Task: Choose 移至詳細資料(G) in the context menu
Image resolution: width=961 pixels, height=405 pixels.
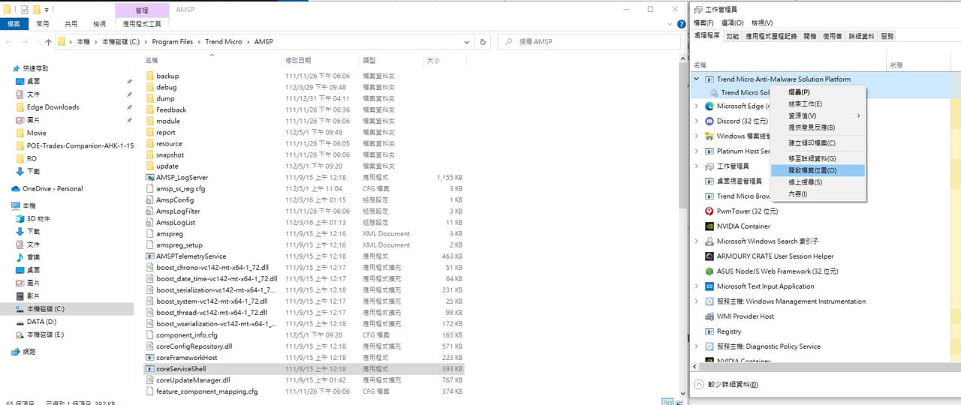Action: (818, 158)
